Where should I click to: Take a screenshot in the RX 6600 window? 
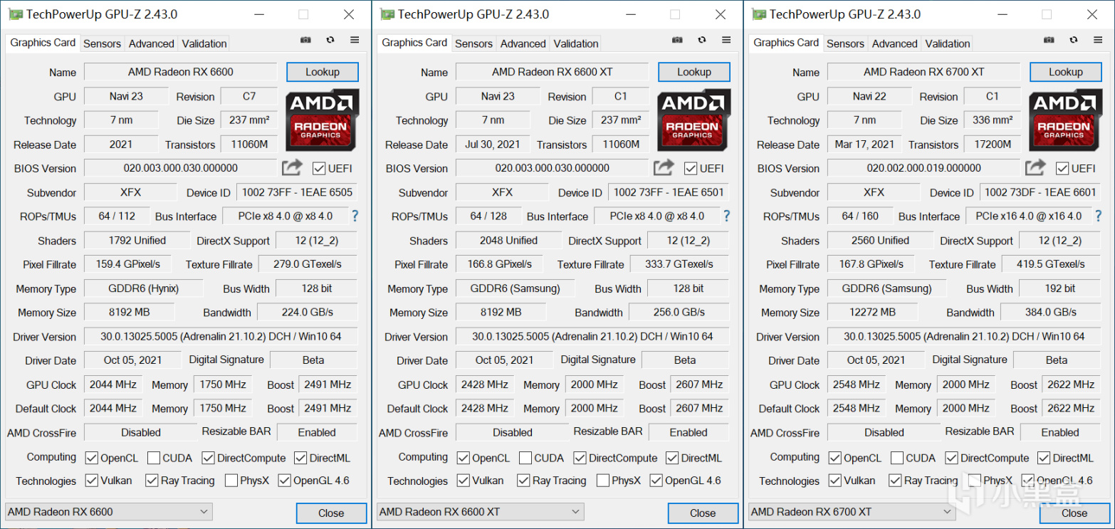coord(305,41)
